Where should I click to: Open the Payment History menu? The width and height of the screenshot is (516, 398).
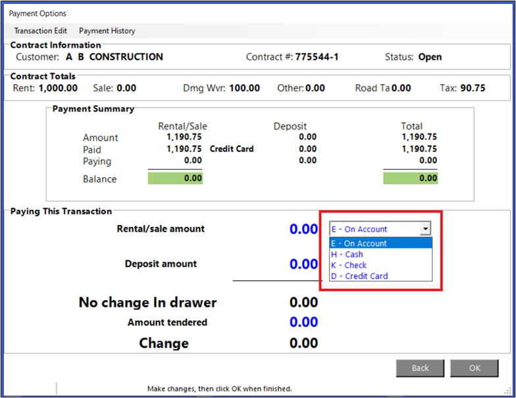107,31
